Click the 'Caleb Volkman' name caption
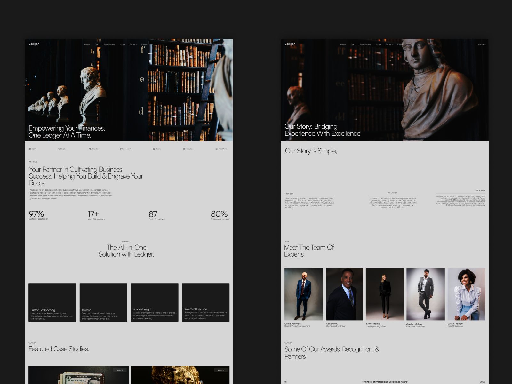This screenshot has height=384, width=512. click(x=292, y=324)
